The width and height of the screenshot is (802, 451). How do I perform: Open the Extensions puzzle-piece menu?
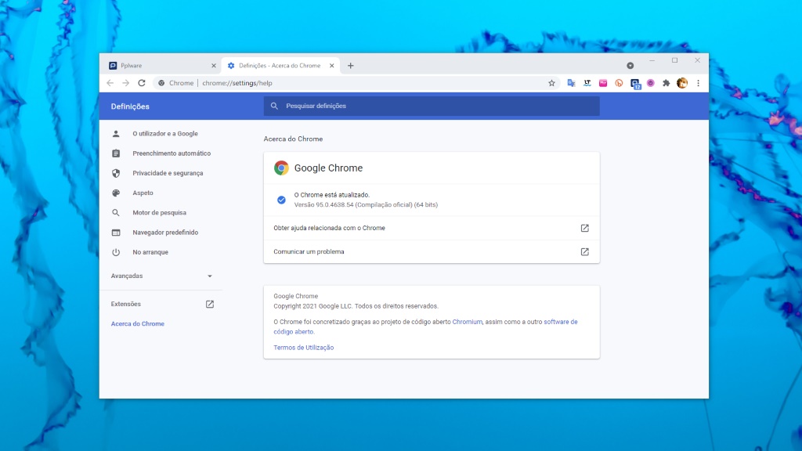666,83
